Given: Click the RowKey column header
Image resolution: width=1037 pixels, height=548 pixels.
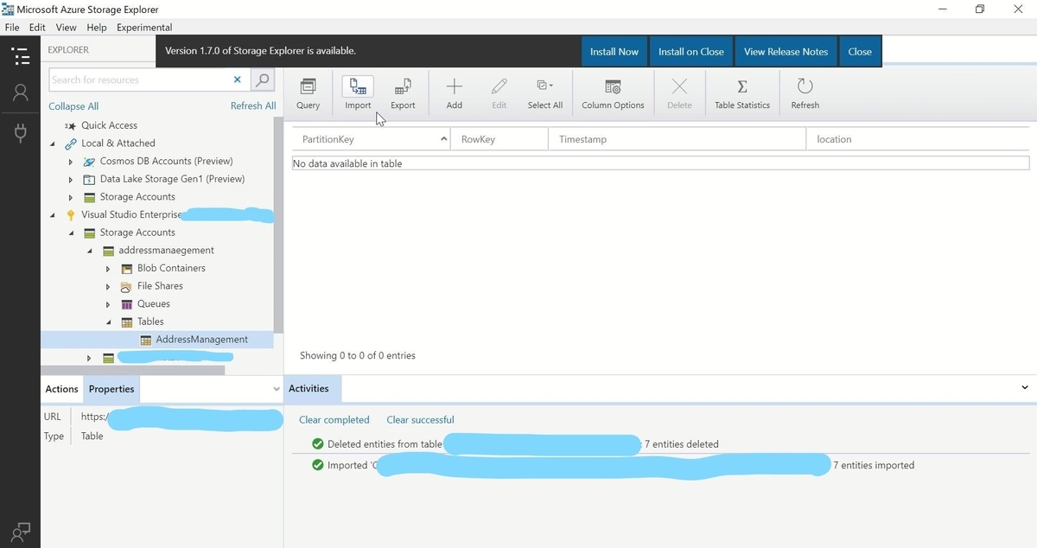Looking at the screenshot, I should point(499,139).
